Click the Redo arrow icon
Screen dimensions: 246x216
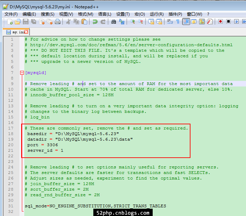[x=103, y=22]
